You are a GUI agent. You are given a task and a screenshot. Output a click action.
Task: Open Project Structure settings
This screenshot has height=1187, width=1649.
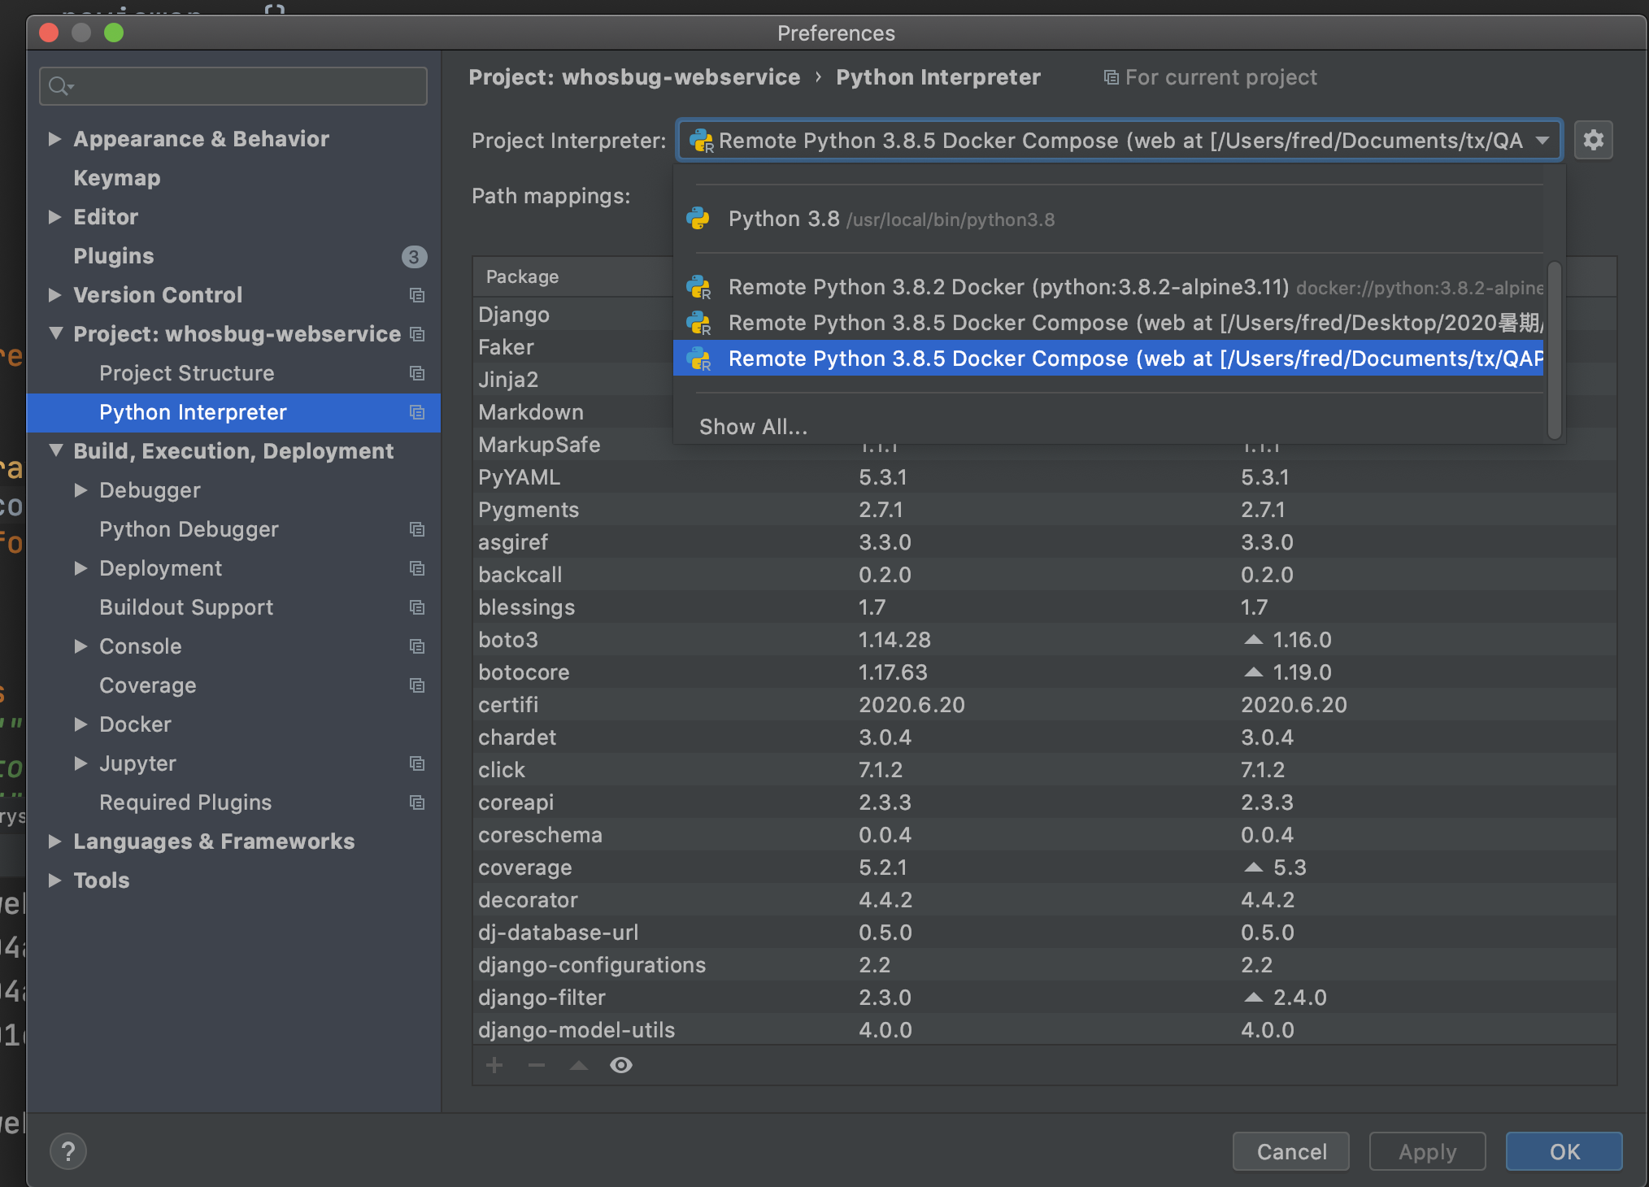(x=186, y=373)
